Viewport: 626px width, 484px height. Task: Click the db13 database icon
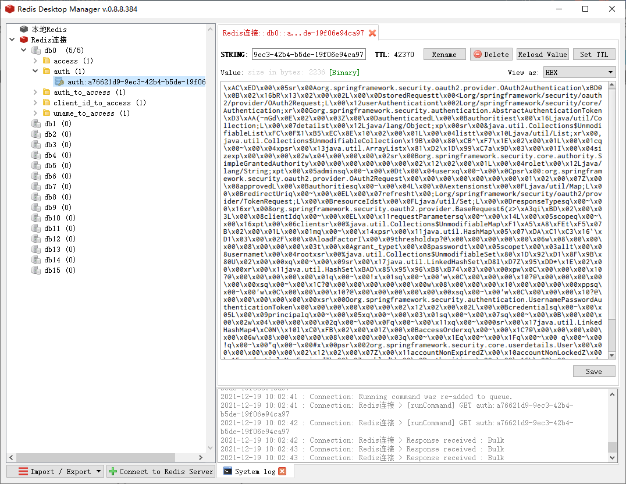pos(36,249)
